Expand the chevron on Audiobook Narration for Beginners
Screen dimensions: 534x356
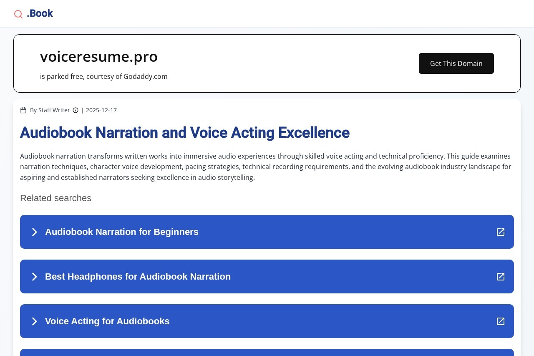pyautogui.click(x=35, y=232)
